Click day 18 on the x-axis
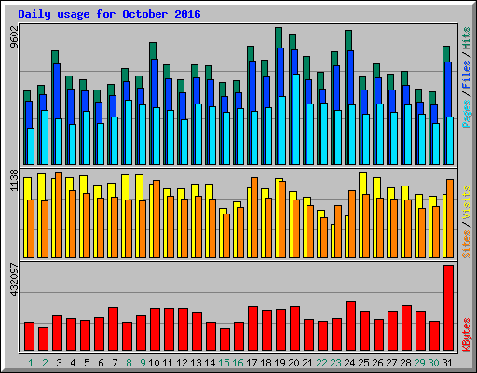The image size is (477, 373). [x=266, y=363]
